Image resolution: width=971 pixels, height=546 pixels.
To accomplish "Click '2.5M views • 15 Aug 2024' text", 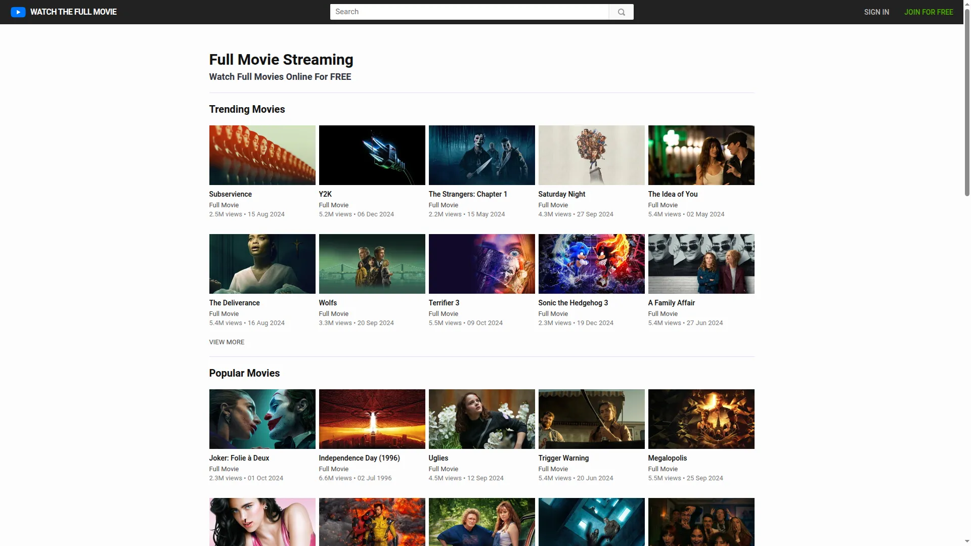I will point(247,214).
